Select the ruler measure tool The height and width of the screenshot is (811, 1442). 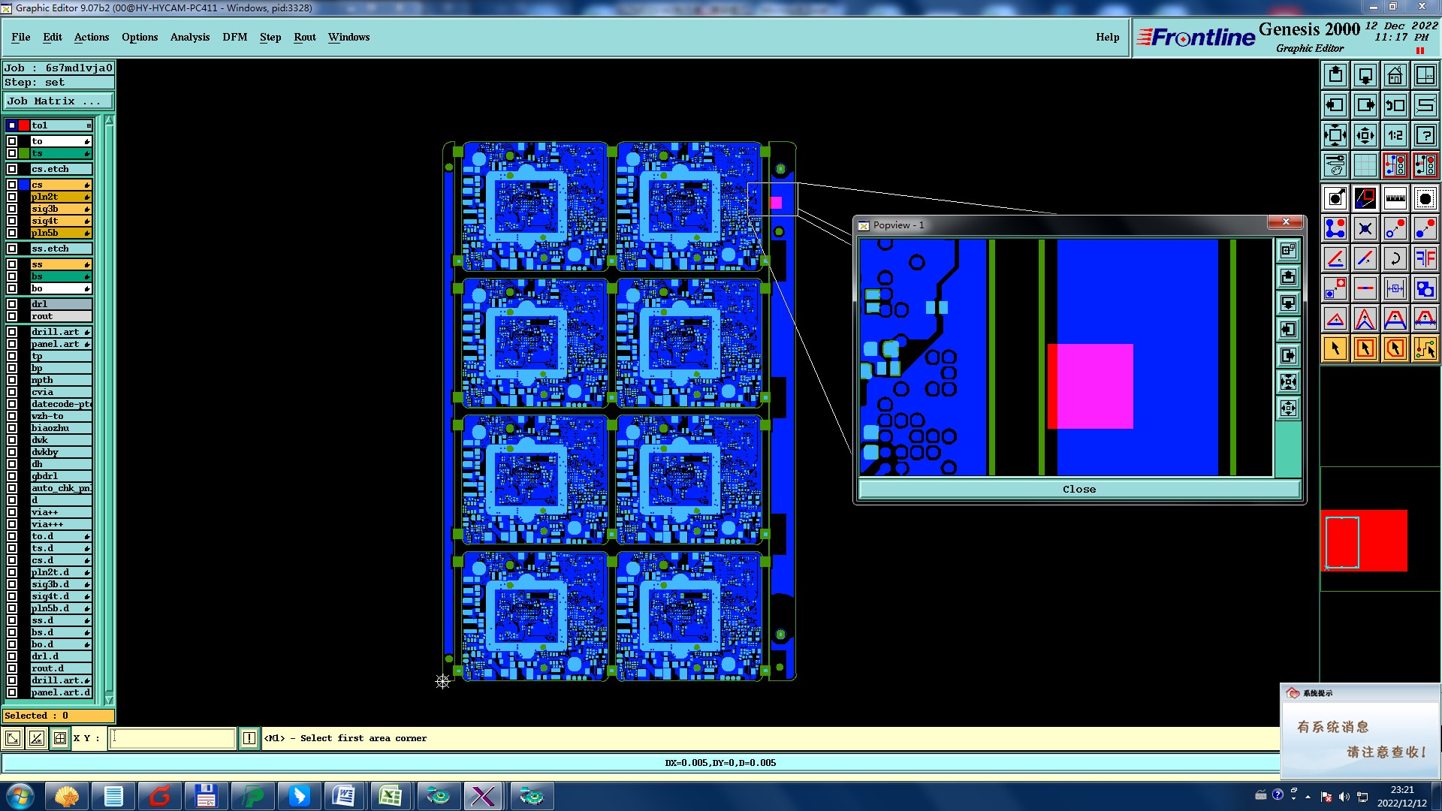pos(1395,198)
